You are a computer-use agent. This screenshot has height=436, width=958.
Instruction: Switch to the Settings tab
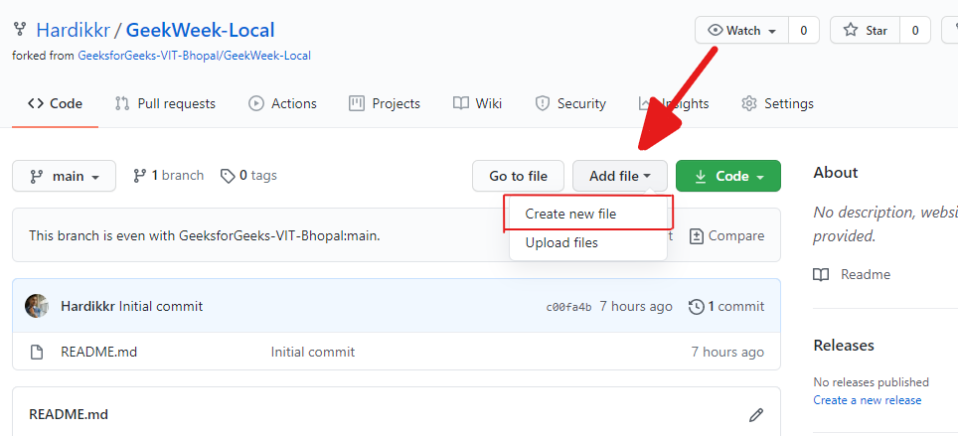[x=777, y=104]
